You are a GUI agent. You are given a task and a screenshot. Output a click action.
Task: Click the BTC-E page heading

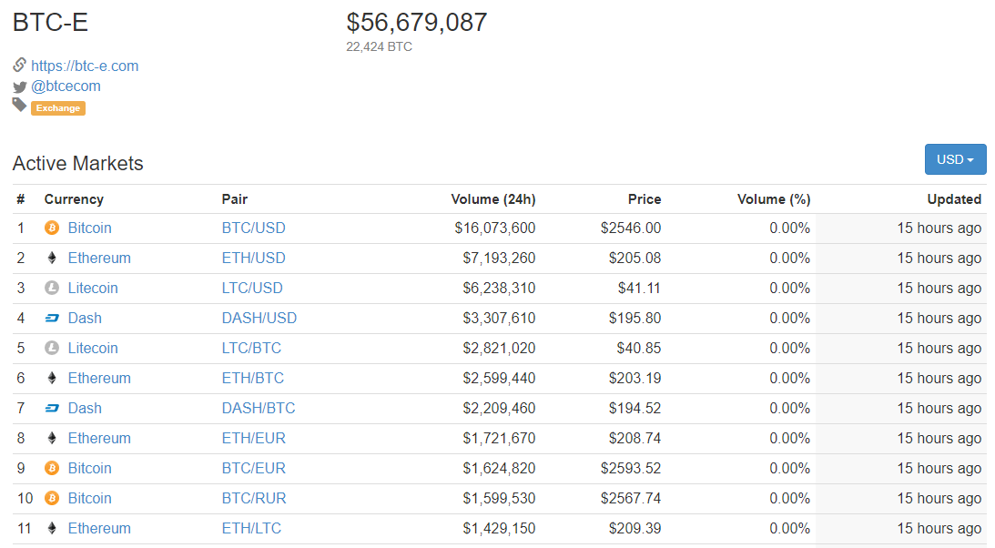coord(50,22)
